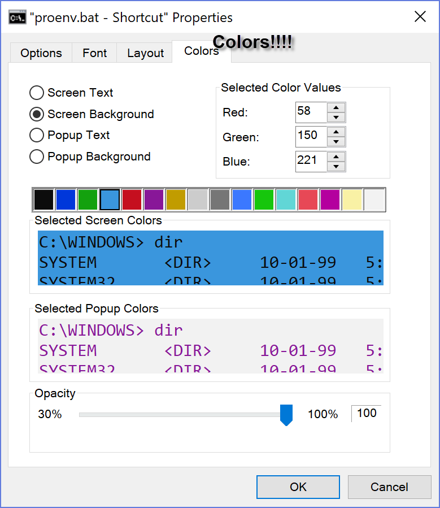Pick the light gray color swatch
Screen dimensions: 440x508
pos(198,199)
